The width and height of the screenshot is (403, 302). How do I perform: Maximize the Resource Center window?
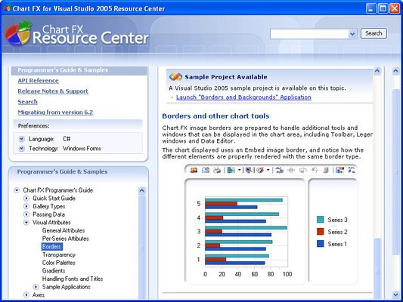(383, 8)
